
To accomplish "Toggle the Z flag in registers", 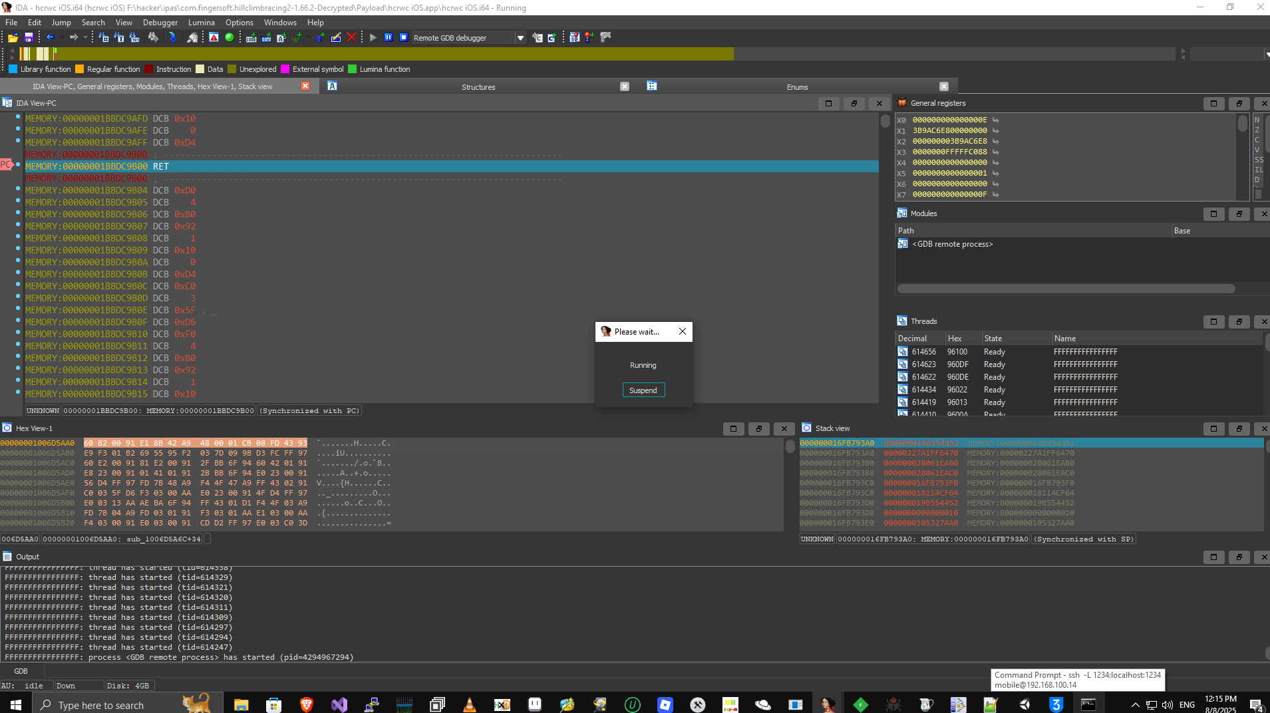I will (x=1257, y=130).
